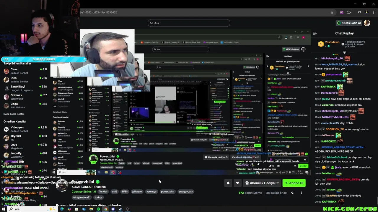Expand the gift leaderboard chevron below Yoshidawo
The height and width of the screenshot is (212, 378).
(x=344, y=52)
